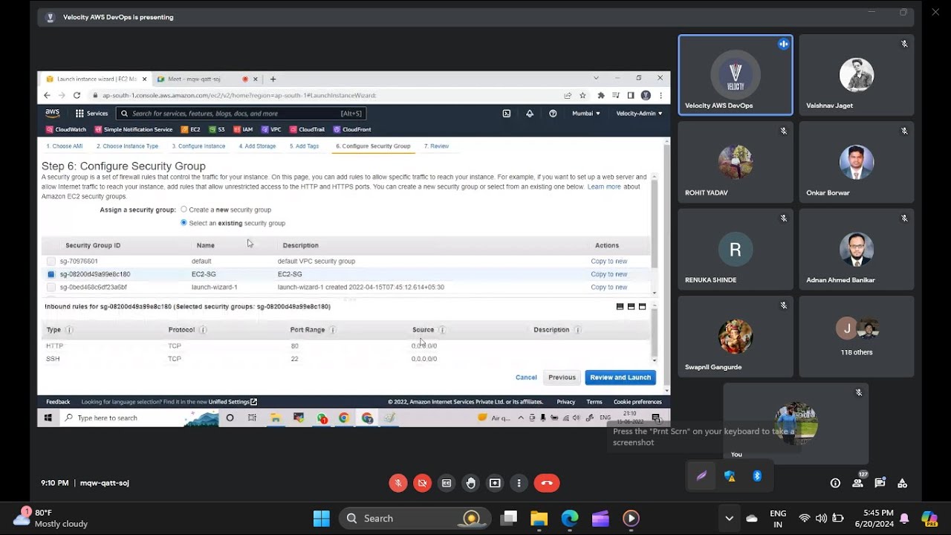Viewport: 951px width, 535px height.
Task: Show hidden icons in Windows system tray
Action: pos(729,518)
